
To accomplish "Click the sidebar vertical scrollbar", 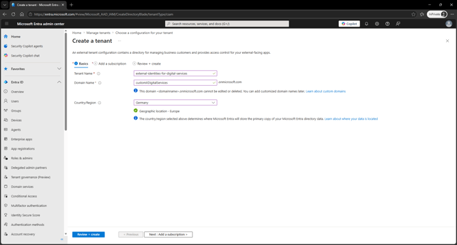I will click(66, 82).
